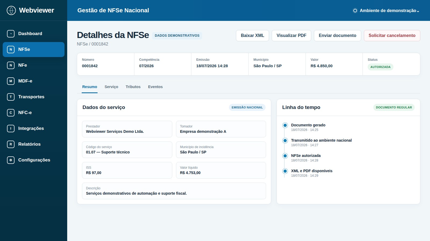The height and width of the screenshot is (241, 430).
Task: Click the Transportes sidebar icon
Action: (11, 97)
